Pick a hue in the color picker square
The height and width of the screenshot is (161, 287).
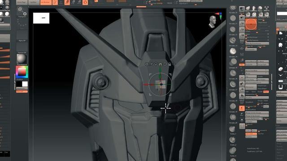click(22, 72)
